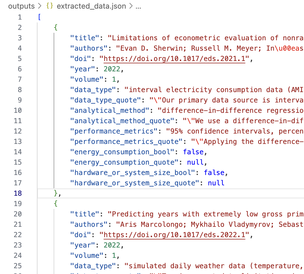The image size is (304, 274).
Task: Click the "energy_consumption_bool" key
Action: click(x=123, y=152)
